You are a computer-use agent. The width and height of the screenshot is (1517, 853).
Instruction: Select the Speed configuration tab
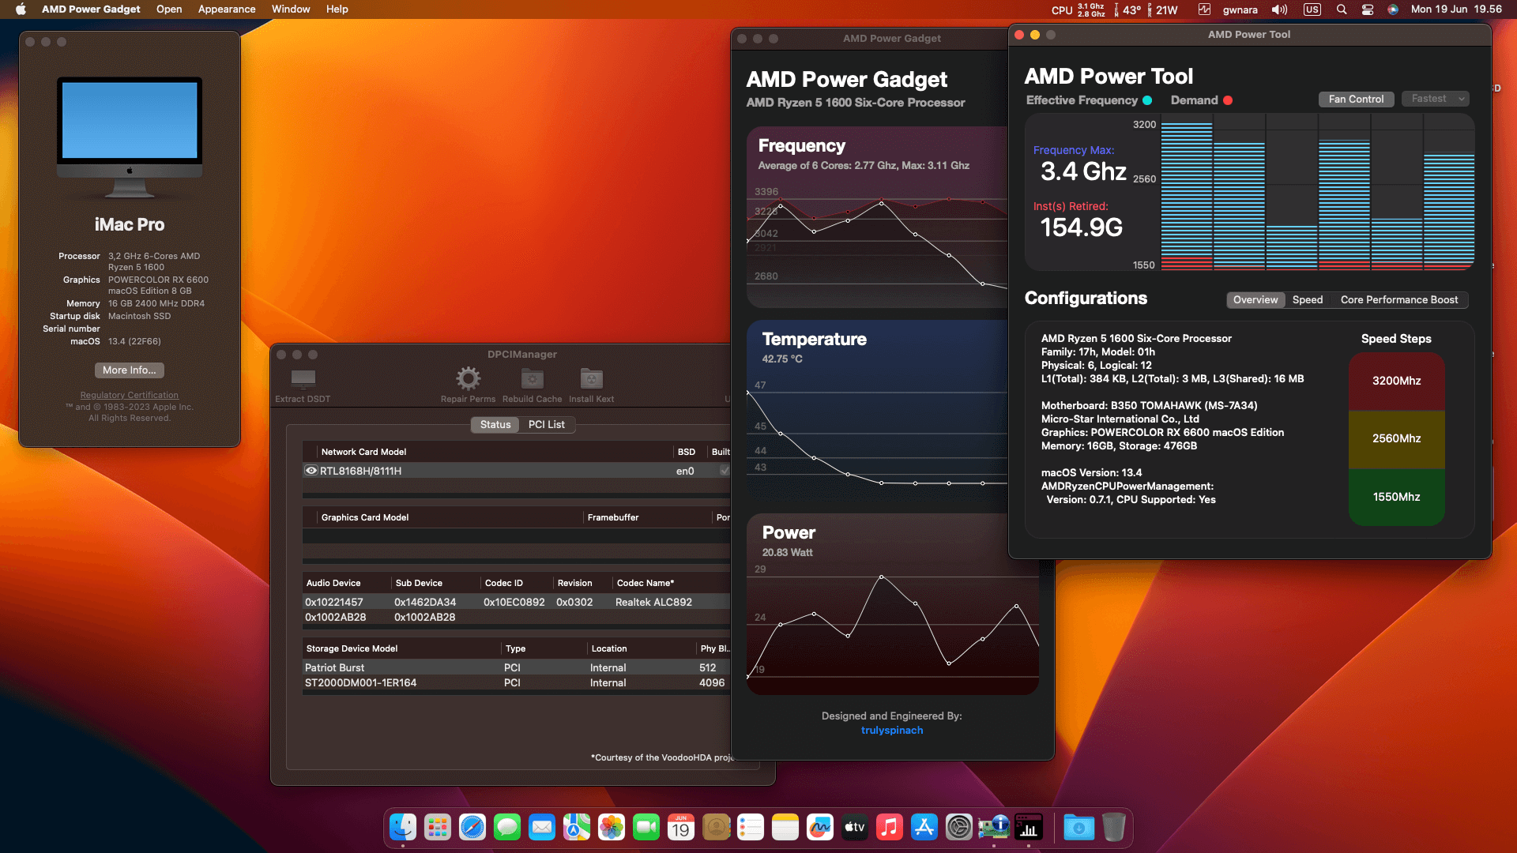[1308, 300]
